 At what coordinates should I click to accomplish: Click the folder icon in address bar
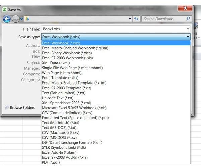pos(27,19)
